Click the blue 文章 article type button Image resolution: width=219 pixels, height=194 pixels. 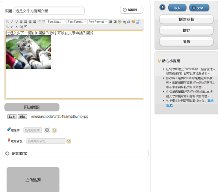[x=199, y=8]
